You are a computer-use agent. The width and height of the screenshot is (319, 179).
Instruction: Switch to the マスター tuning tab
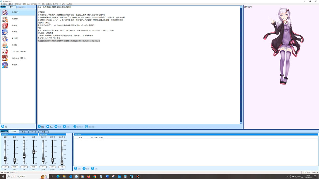pos(14,132)
